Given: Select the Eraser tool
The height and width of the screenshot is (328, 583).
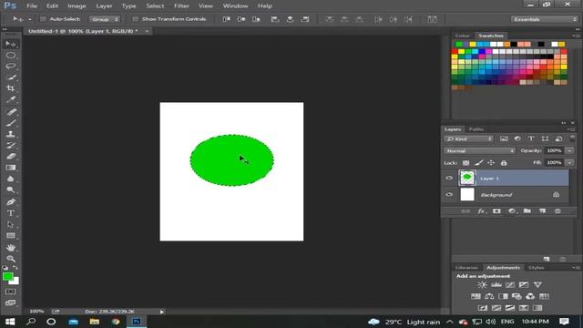Looking at the screenshot, I should pyautogui.click(x=11, y=156).
